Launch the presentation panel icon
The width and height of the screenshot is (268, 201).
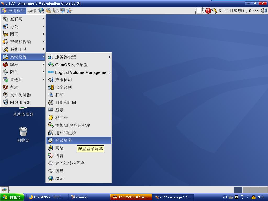[63, 10]
